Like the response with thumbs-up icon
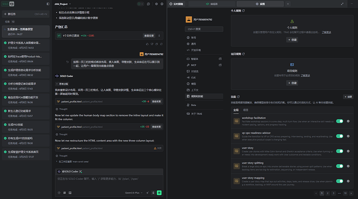This screenshot has width=358, height=199. 147,44
